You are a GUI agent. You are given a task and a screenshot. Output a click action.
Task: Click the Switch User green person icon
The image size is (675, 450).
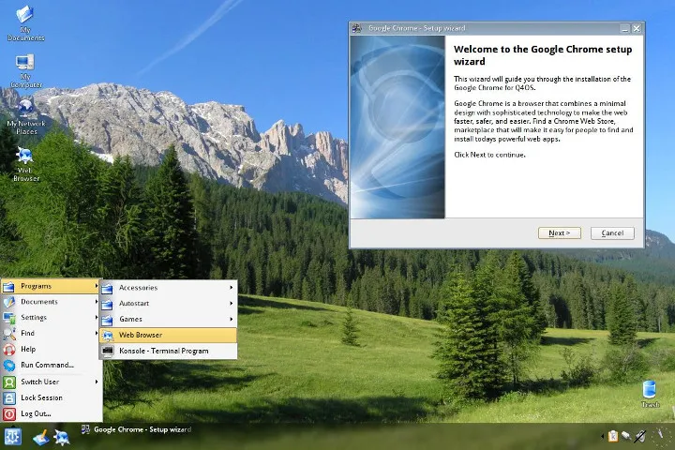[9, 382]
